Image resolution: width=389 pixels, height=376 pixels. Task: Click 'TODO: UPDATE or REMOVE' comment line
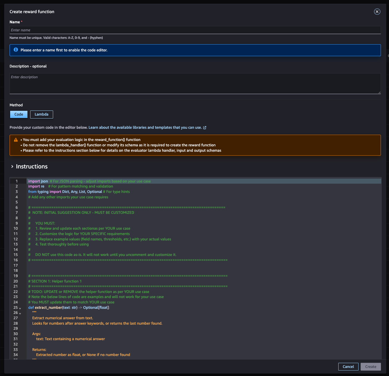tap(89, 292)
